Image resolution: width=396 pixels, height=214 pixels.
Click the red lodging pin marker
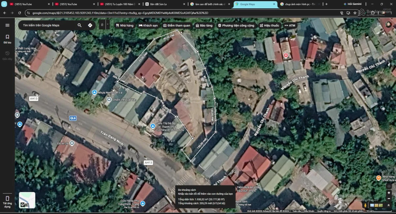(x=286, y=55)
